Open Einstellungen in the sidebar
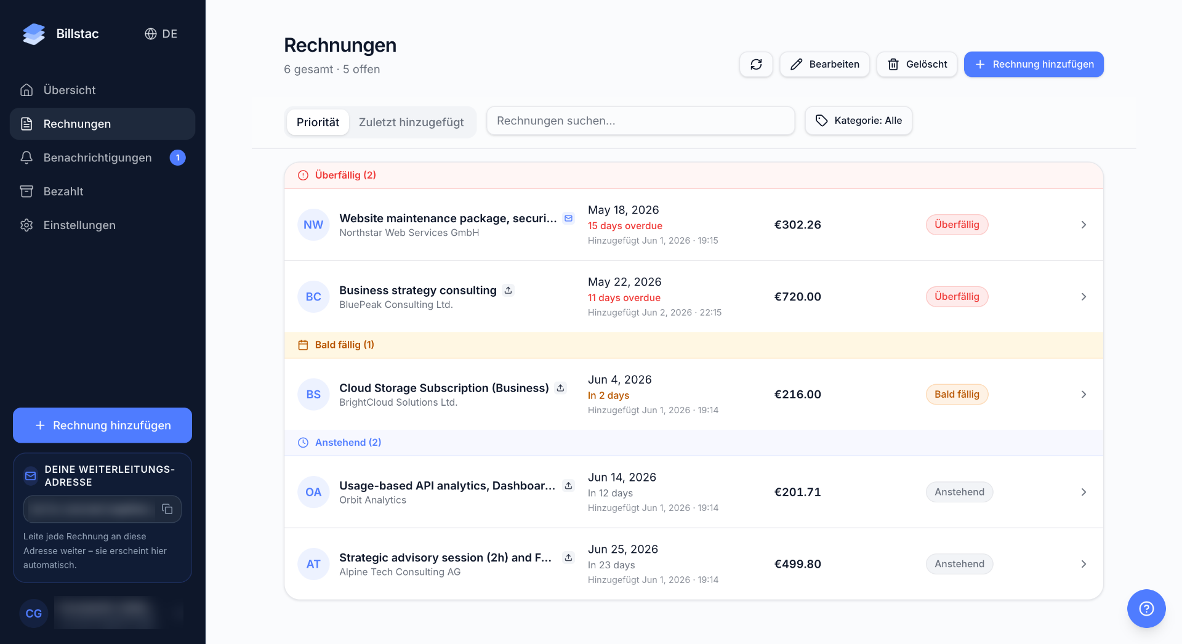 pos(102,225)
